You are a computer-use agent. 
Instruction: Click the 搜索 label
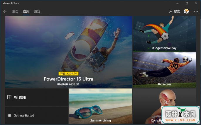point(177,11)
